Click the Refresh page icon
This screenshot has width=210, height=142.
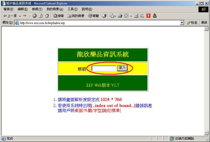(x=41, y=16)
